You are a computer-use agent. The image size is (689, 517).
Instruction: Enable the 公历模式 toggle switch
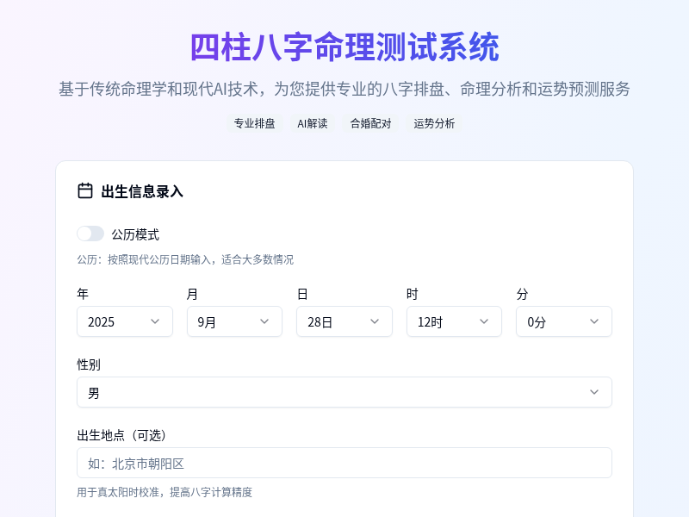tap(90, 234)
